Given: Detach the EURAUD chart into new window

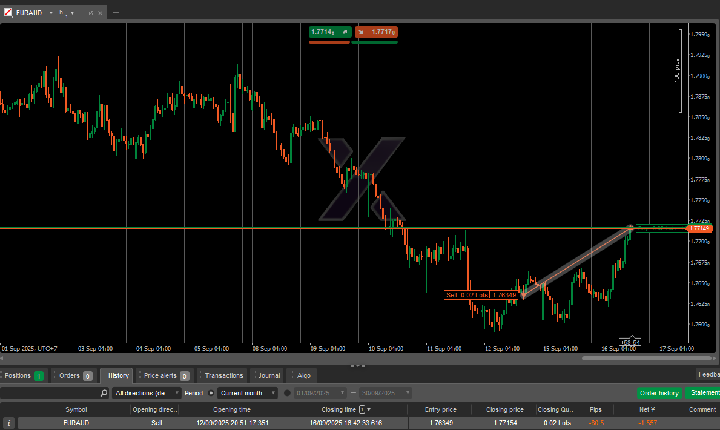Looking at the screenshot, I should point(91,13).
